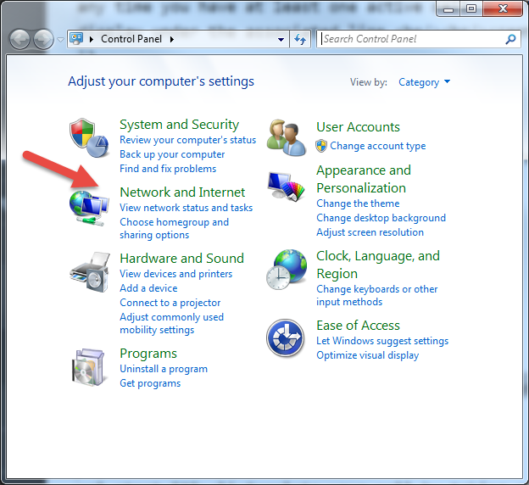Go forward with the Forward arrow button
The image size is (529, 485).
[x=43, y=40]
